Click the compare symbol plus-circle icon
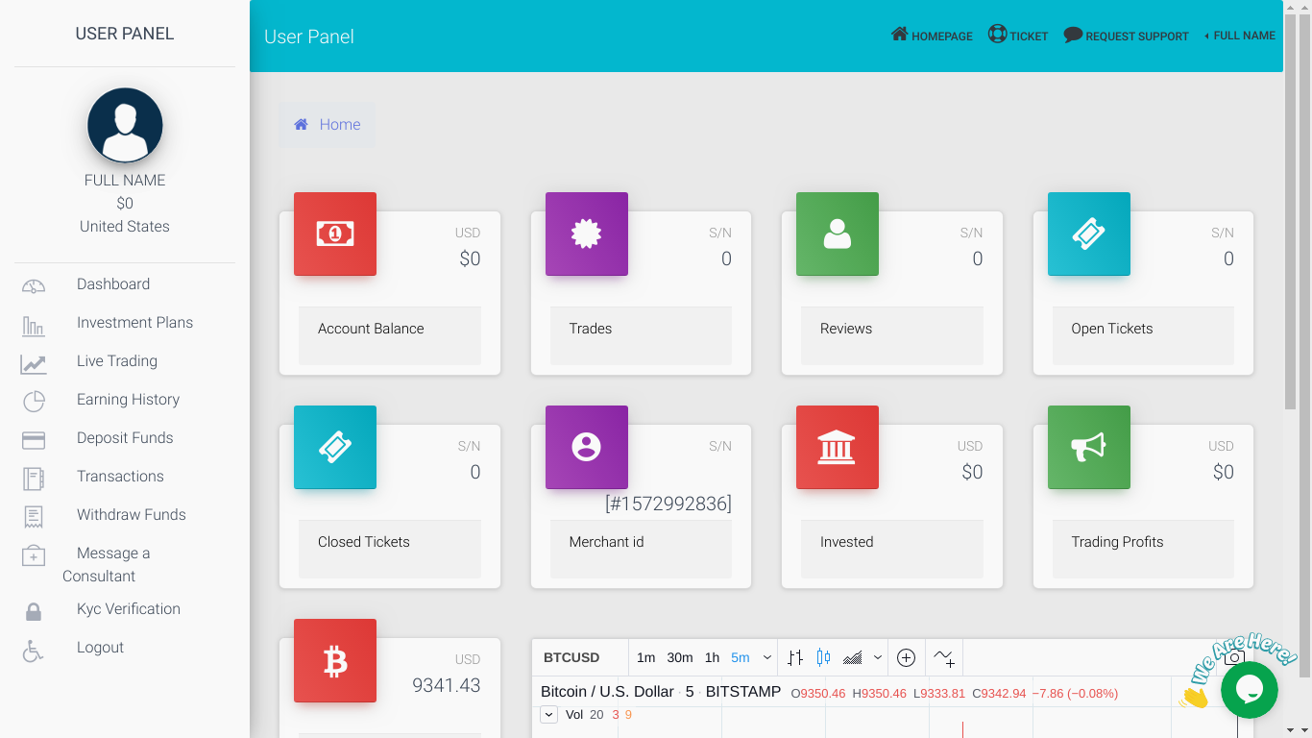Screen dimensions: 1312x738 (906, 658)
